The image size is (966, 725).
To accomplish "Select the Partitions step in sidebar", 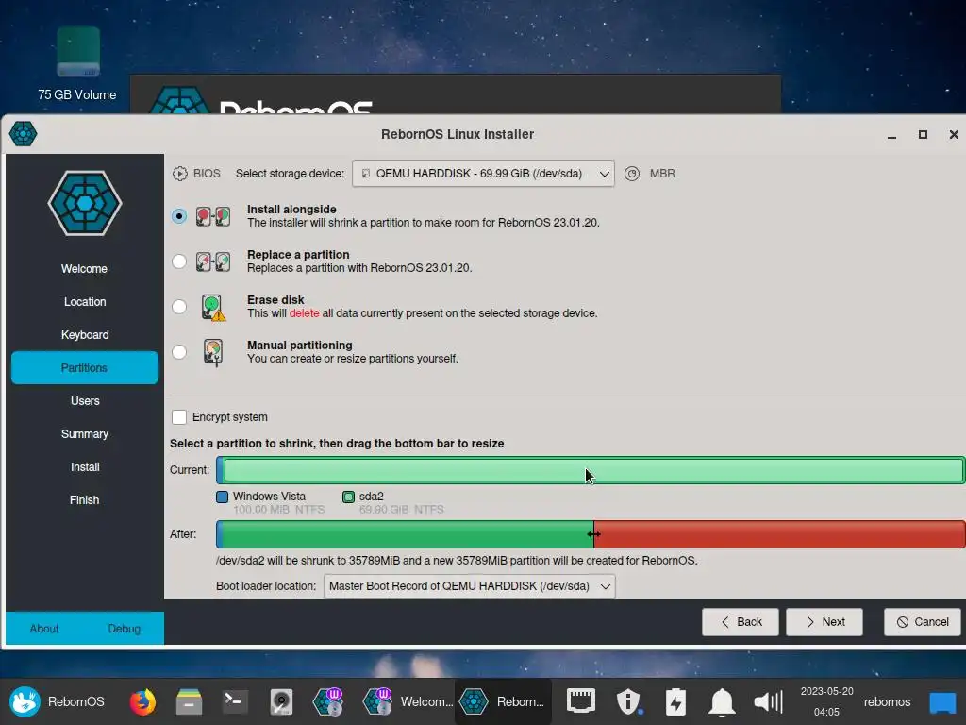I will pos(84,368).
